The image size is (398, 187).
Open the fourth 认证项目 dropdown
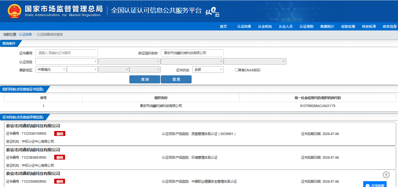coord(255,62)
